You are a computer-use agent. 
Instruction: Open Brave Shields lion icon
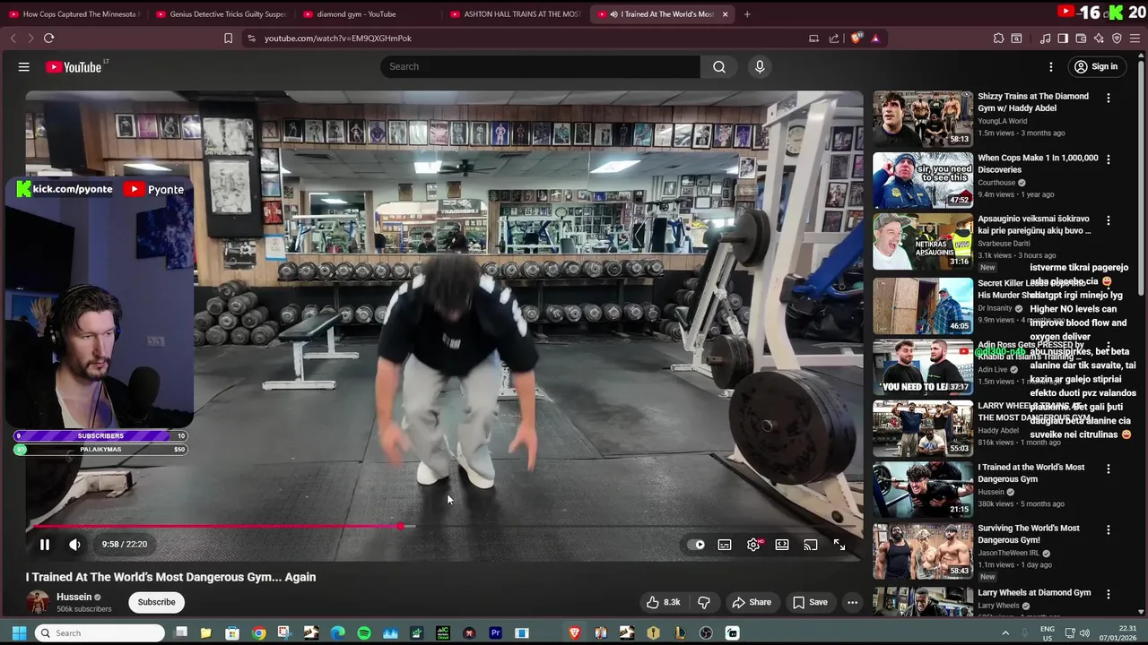click(x=856, y=39)
